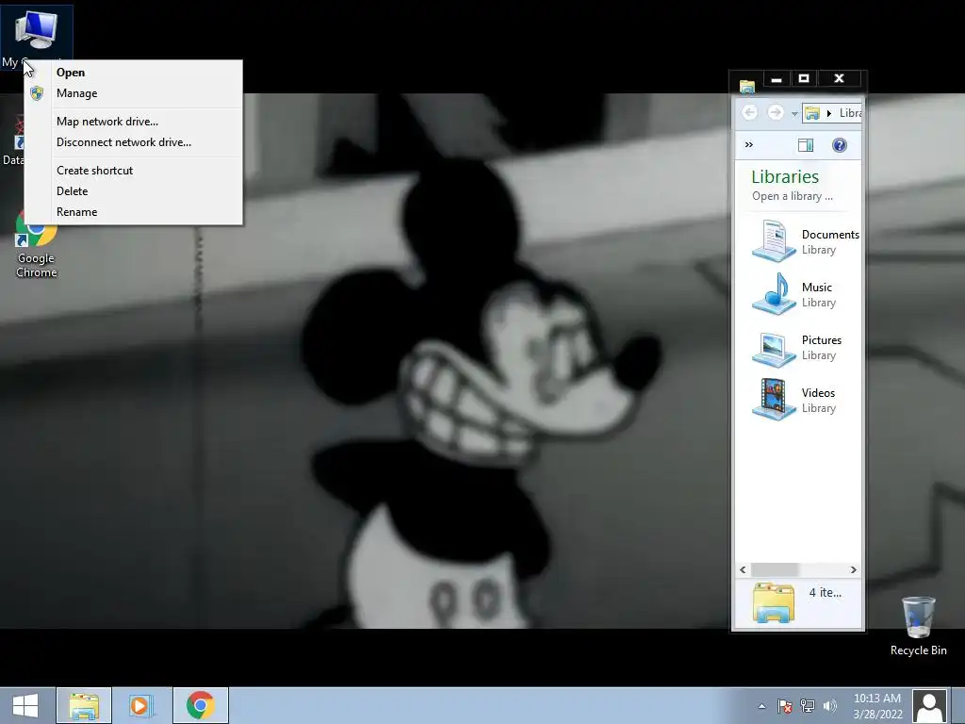
Task: Open recent pages dropdown arrow
Action: point(794,114)
